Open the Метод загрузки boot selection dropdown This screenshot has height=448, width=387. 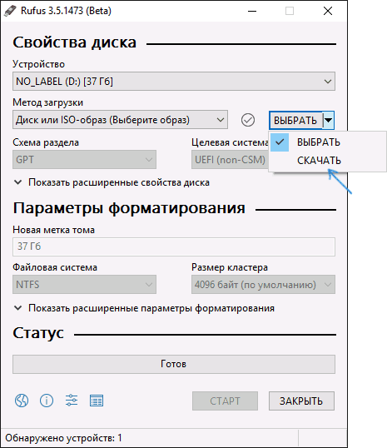tap(120, 120)
